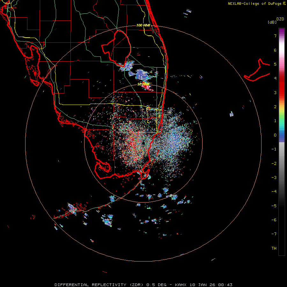Click the red 3 dB colorbar segment
Screen dimensions: 287x287
[x=282, y=92]
